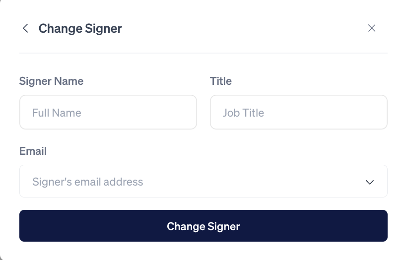Click the "Signer's email address" placeholder text
Image resolution: width=404 pixels, height=260 pixels.
coord(88,182)
